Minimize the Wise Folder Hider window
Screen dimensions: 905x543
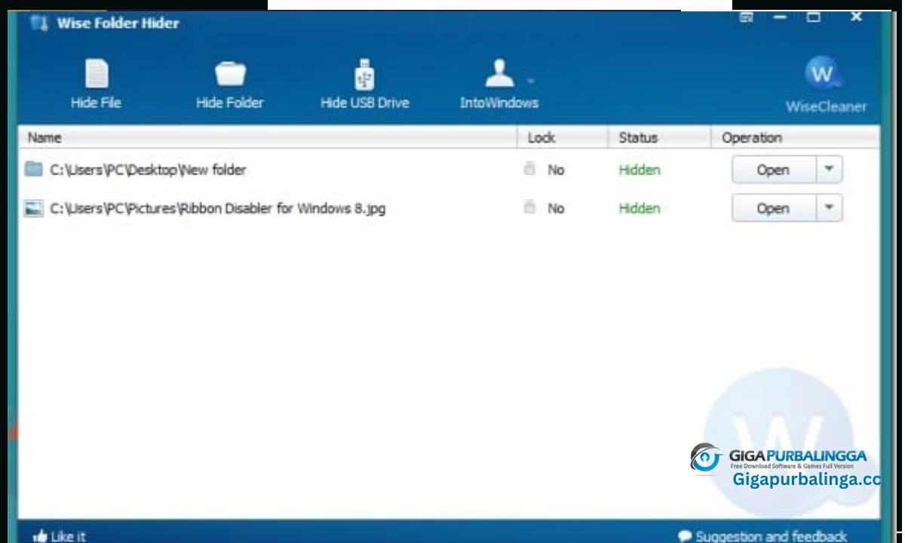[781, 17]
